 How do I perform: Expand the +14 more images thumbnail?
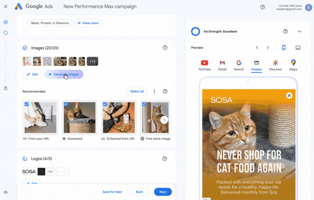coord(92,61)
